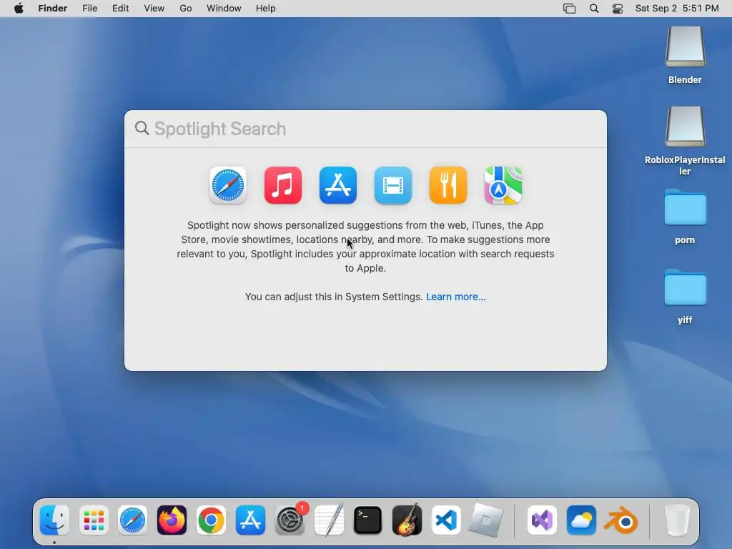The width and height of the screenshot is (732, 549).
Task: Open TextEdit from the Dock
Action: 329,520
